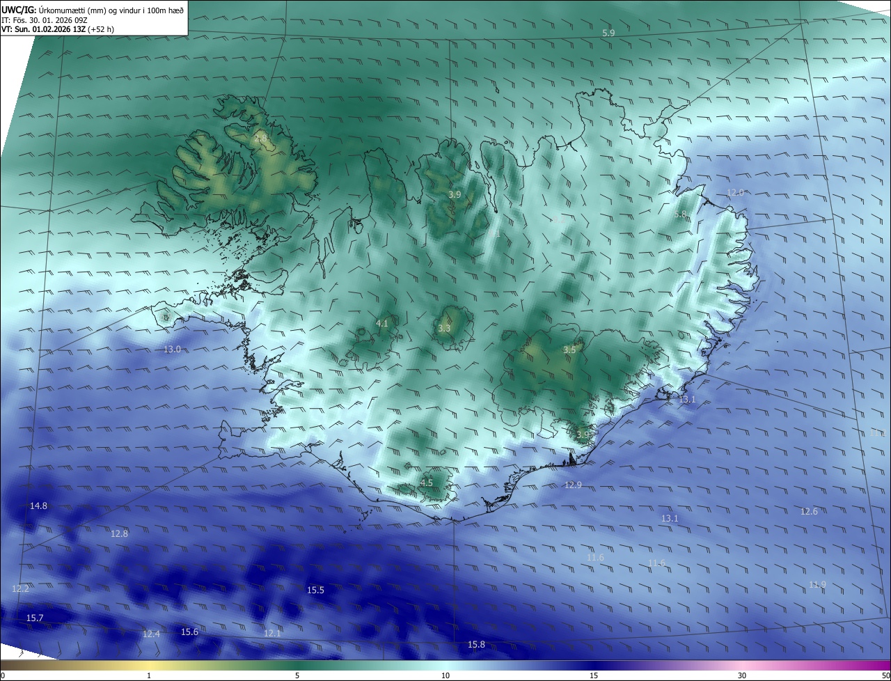
Task: Click the 2.8 value in the Westfjords
Action: click(260, 139)
